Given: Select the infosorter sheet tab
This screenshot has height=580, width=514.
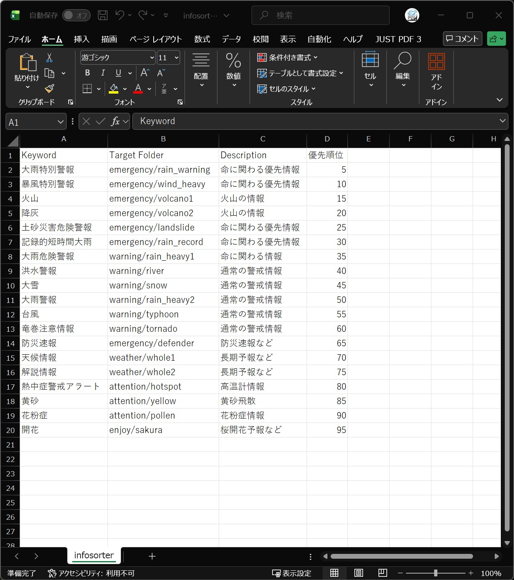Looking at the screenshot, I should (94, 555).
